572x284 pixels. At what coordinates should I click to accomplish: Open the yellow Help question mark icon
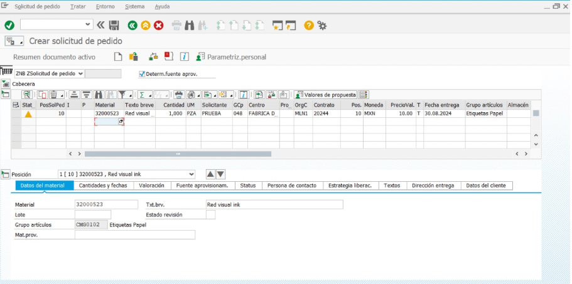pyautogui.click(x=308, y=25)
